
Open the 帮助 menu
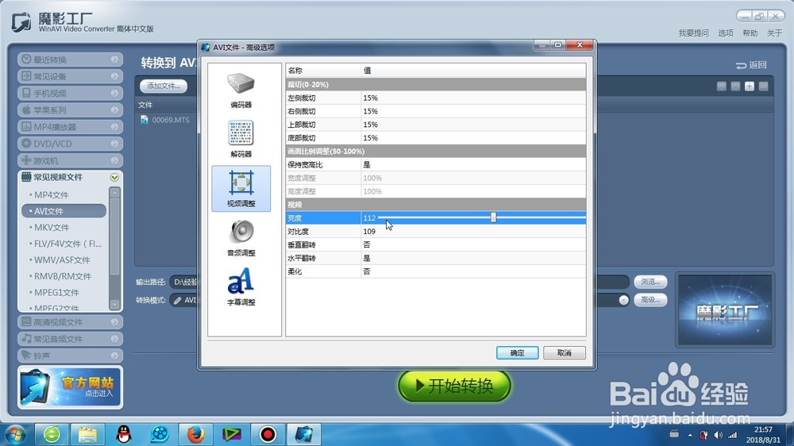(750, 33)
